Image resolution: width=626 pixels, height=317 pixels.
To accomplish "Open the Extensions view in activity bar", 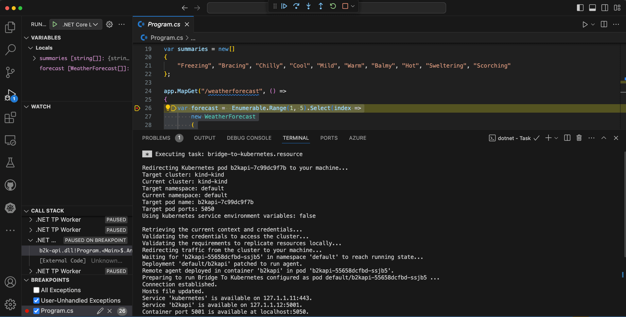I will pos(10,118).
